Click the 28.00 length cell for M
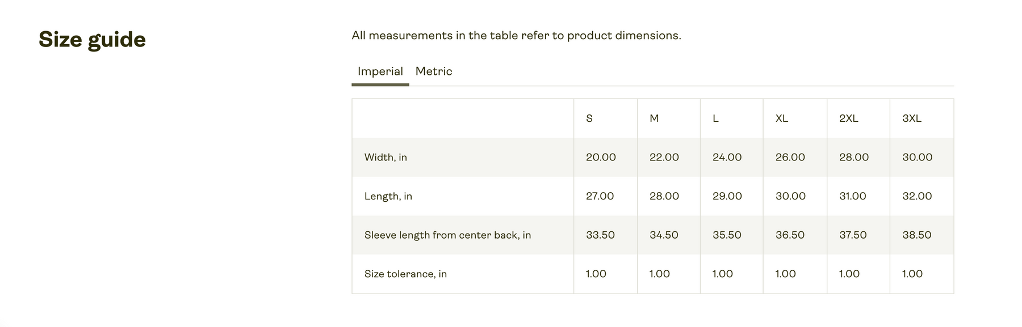Screen dimensions: 1022x327 [664, 196]
